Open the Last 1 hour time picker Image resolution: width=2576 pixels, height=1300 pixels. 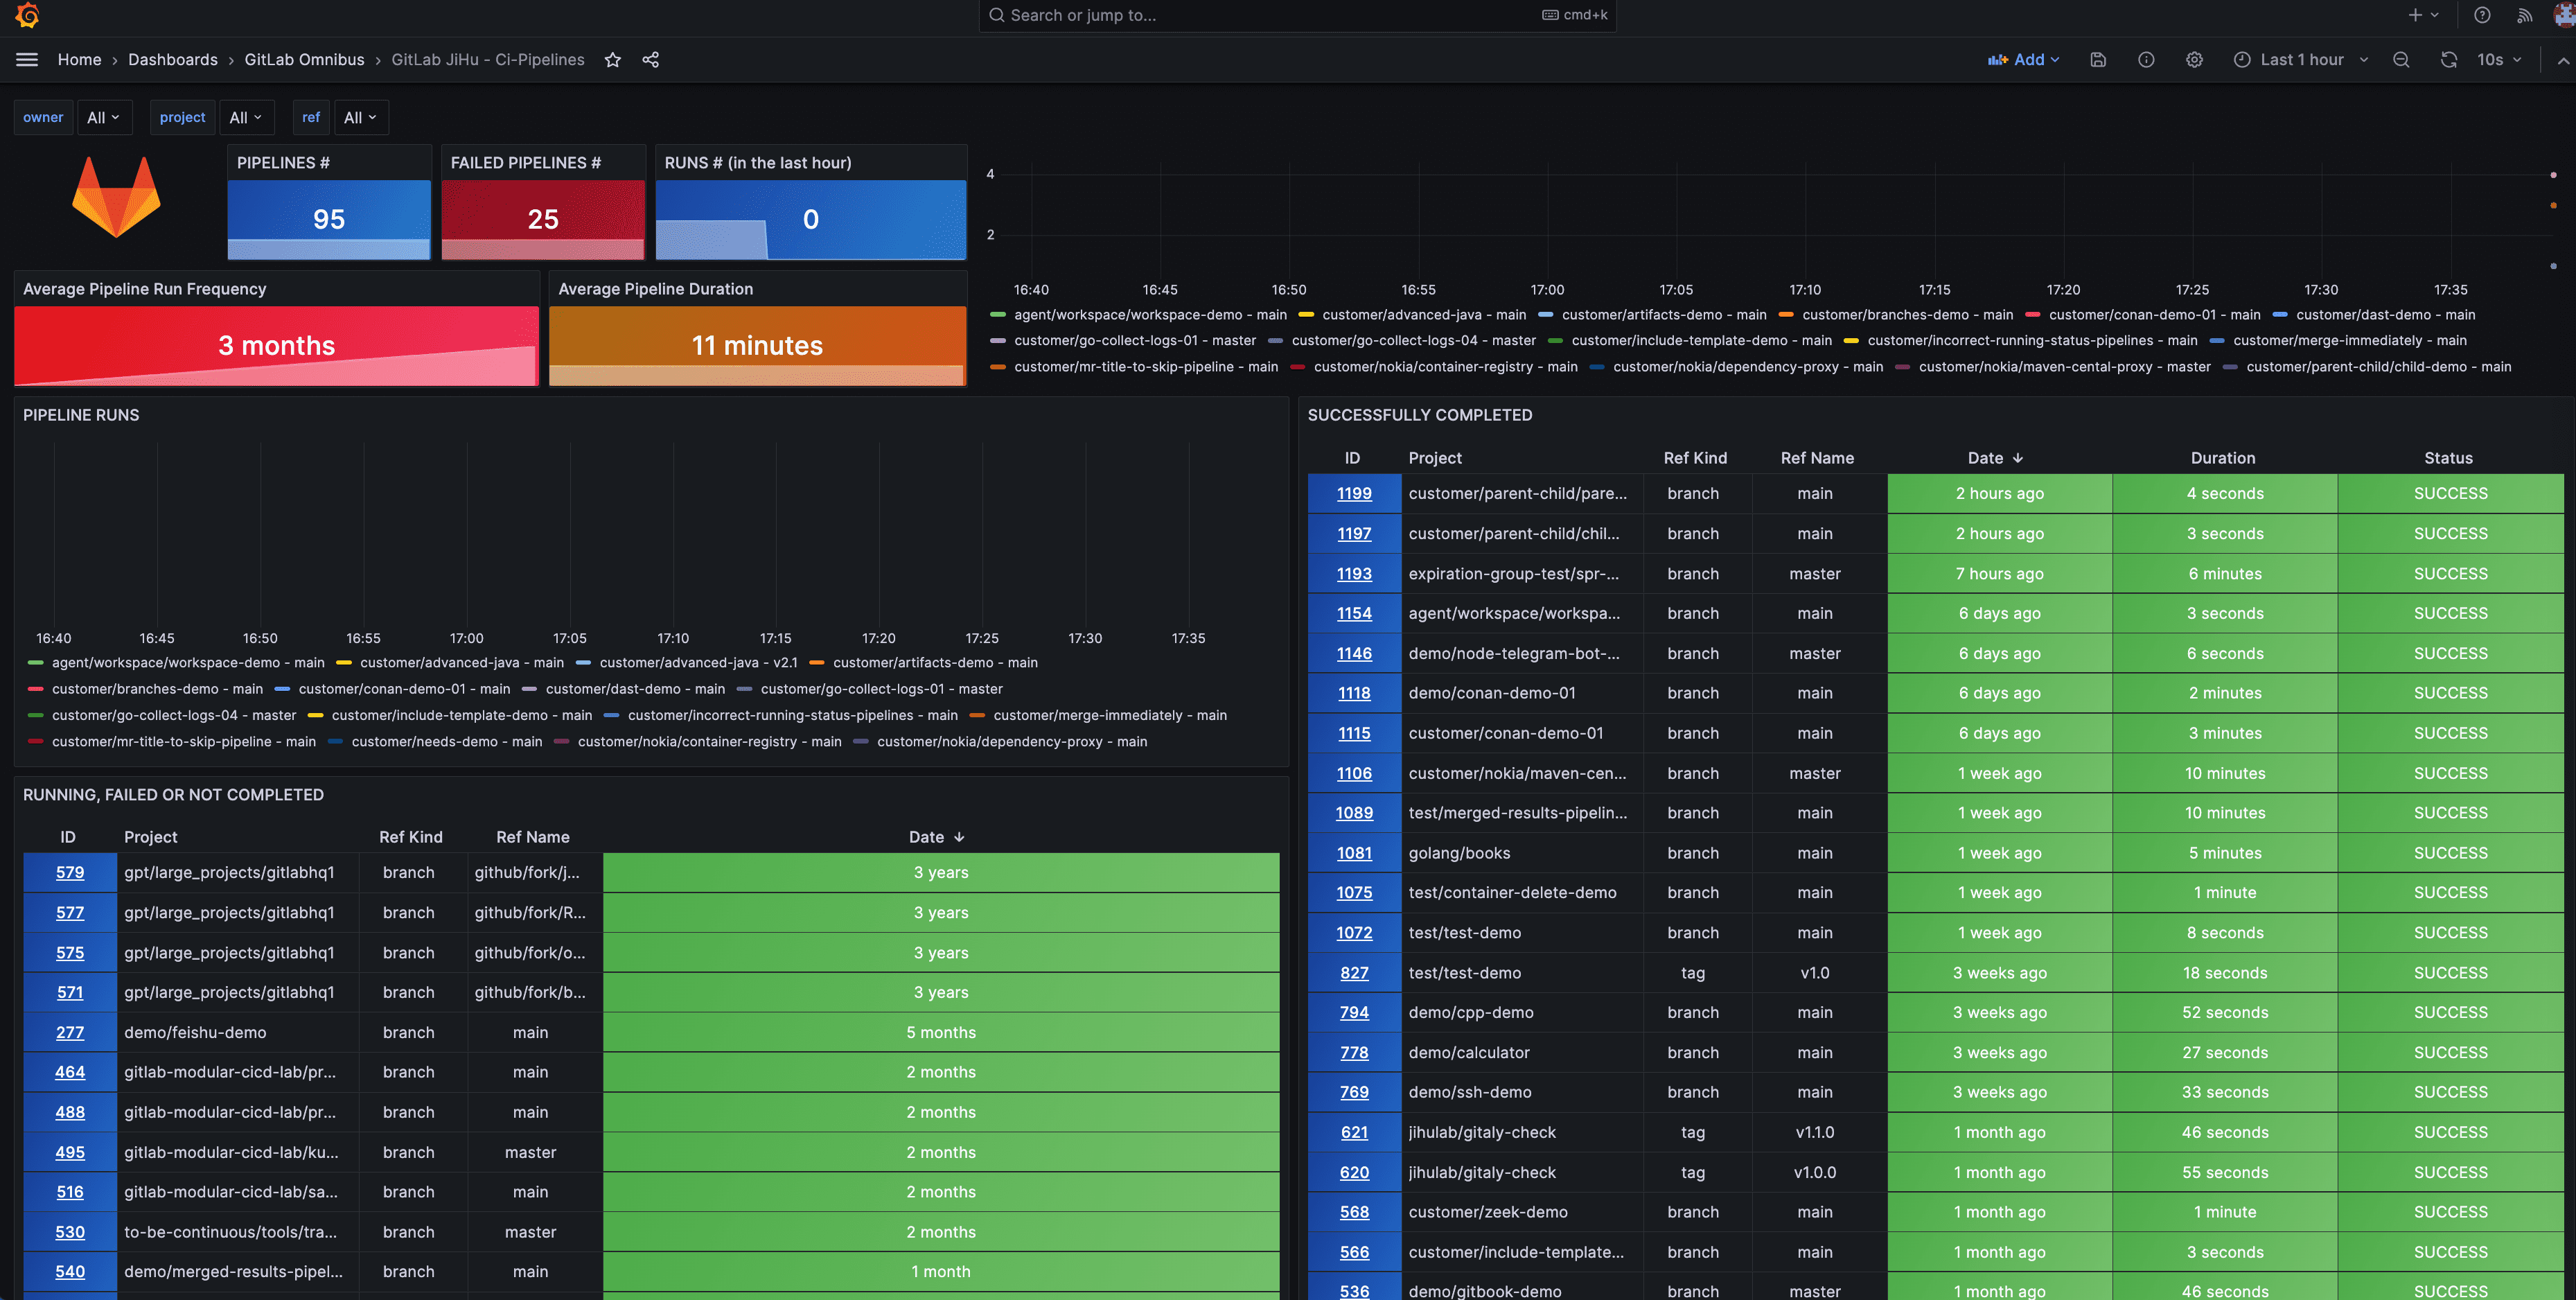coord(2301,60)
